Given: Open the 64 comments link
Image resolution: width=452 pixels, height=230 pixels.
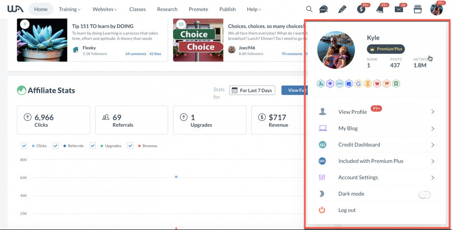Looking at the screenshot, I should click(x=136, y=54).
